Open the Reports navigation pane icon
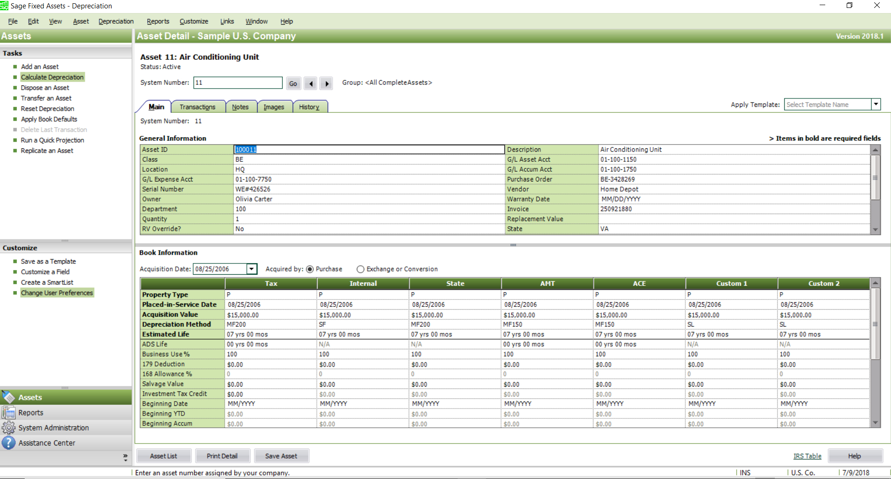The width and height of the screenshot is (891, 479). tap(8, 413)
